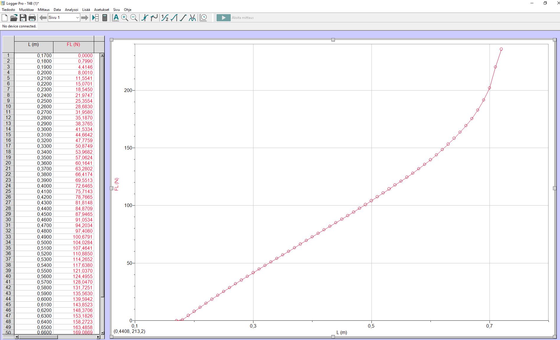
Task: Click the Autoscale graph icon
Action: [116, 18]
